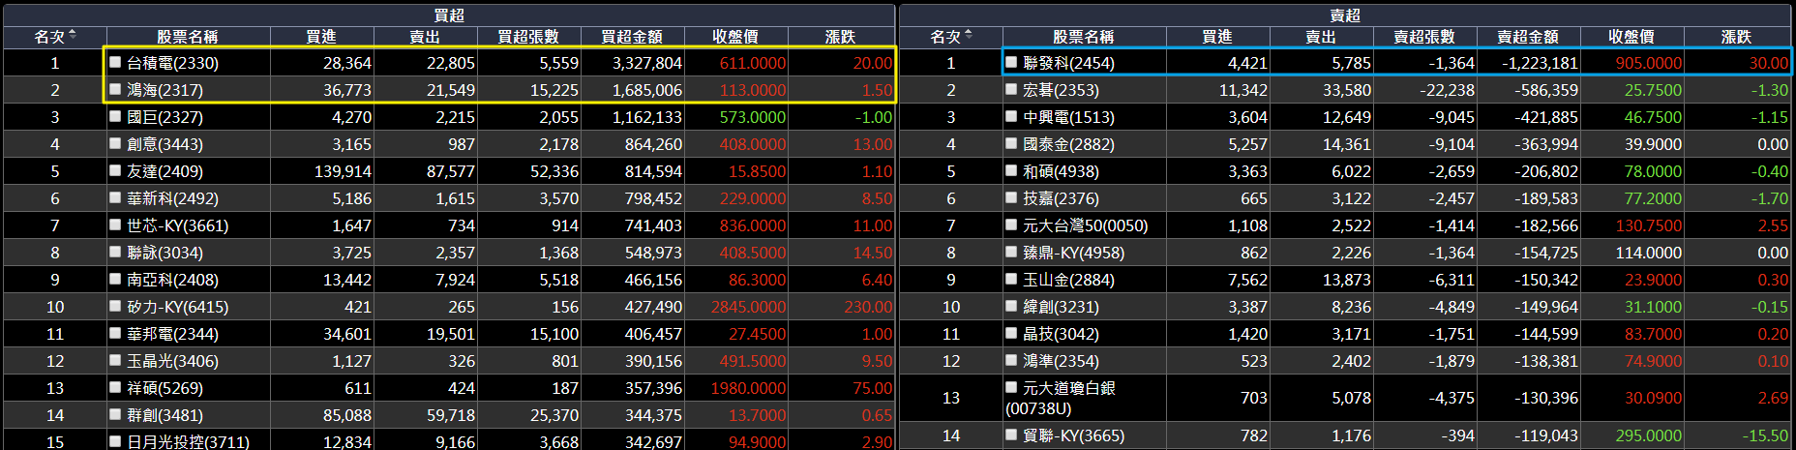Mark the 友達(2409) row checkbox
This screenshot has width=1796, height=450.
click(115, 170)
